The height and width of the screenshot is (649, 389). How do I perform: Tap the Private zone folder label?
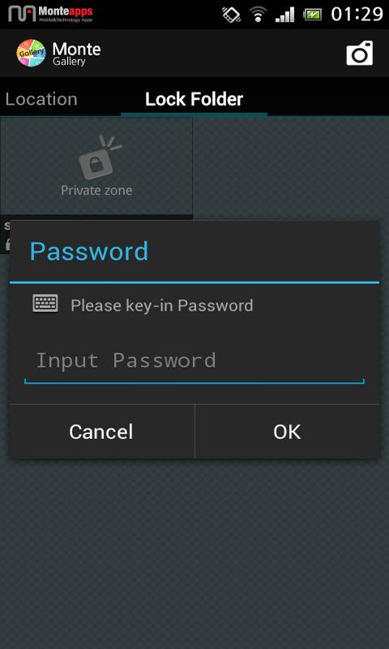(x=96, y=191)
